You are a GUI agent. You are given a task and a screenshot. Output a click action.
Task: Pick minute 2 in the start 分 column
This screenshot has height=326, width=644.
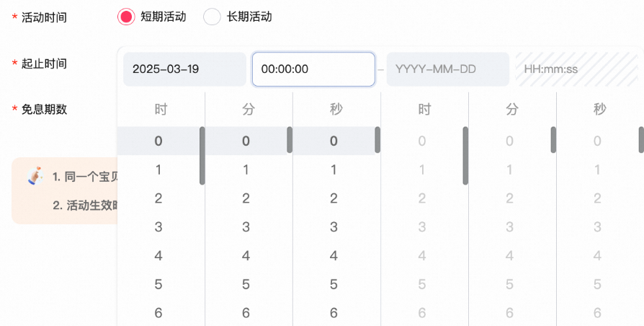[246, 198]
